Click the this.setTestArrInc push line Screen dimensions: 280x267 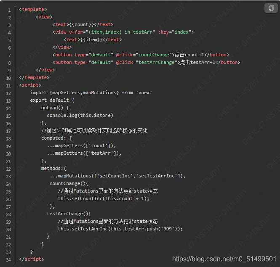pos(120,229)
